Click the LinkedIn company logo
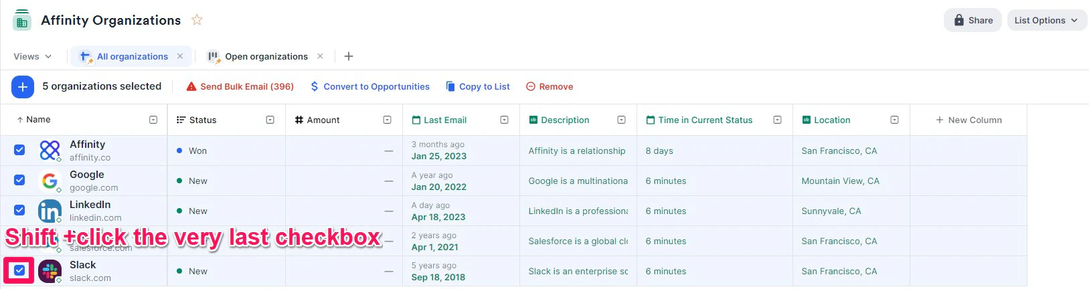The width and height of the screenshot is (1089, 289). pyautogui.click(x=50, y=211)
